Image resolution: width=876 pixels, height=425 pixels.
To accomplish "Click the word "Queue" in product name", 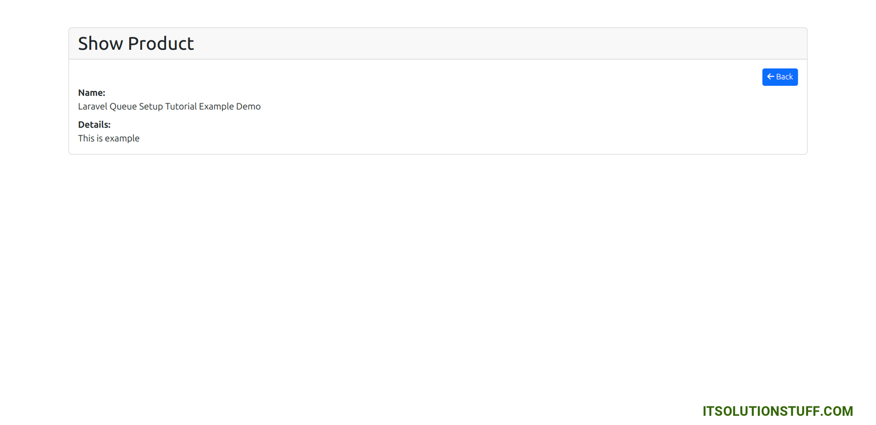I will point(123,107).
